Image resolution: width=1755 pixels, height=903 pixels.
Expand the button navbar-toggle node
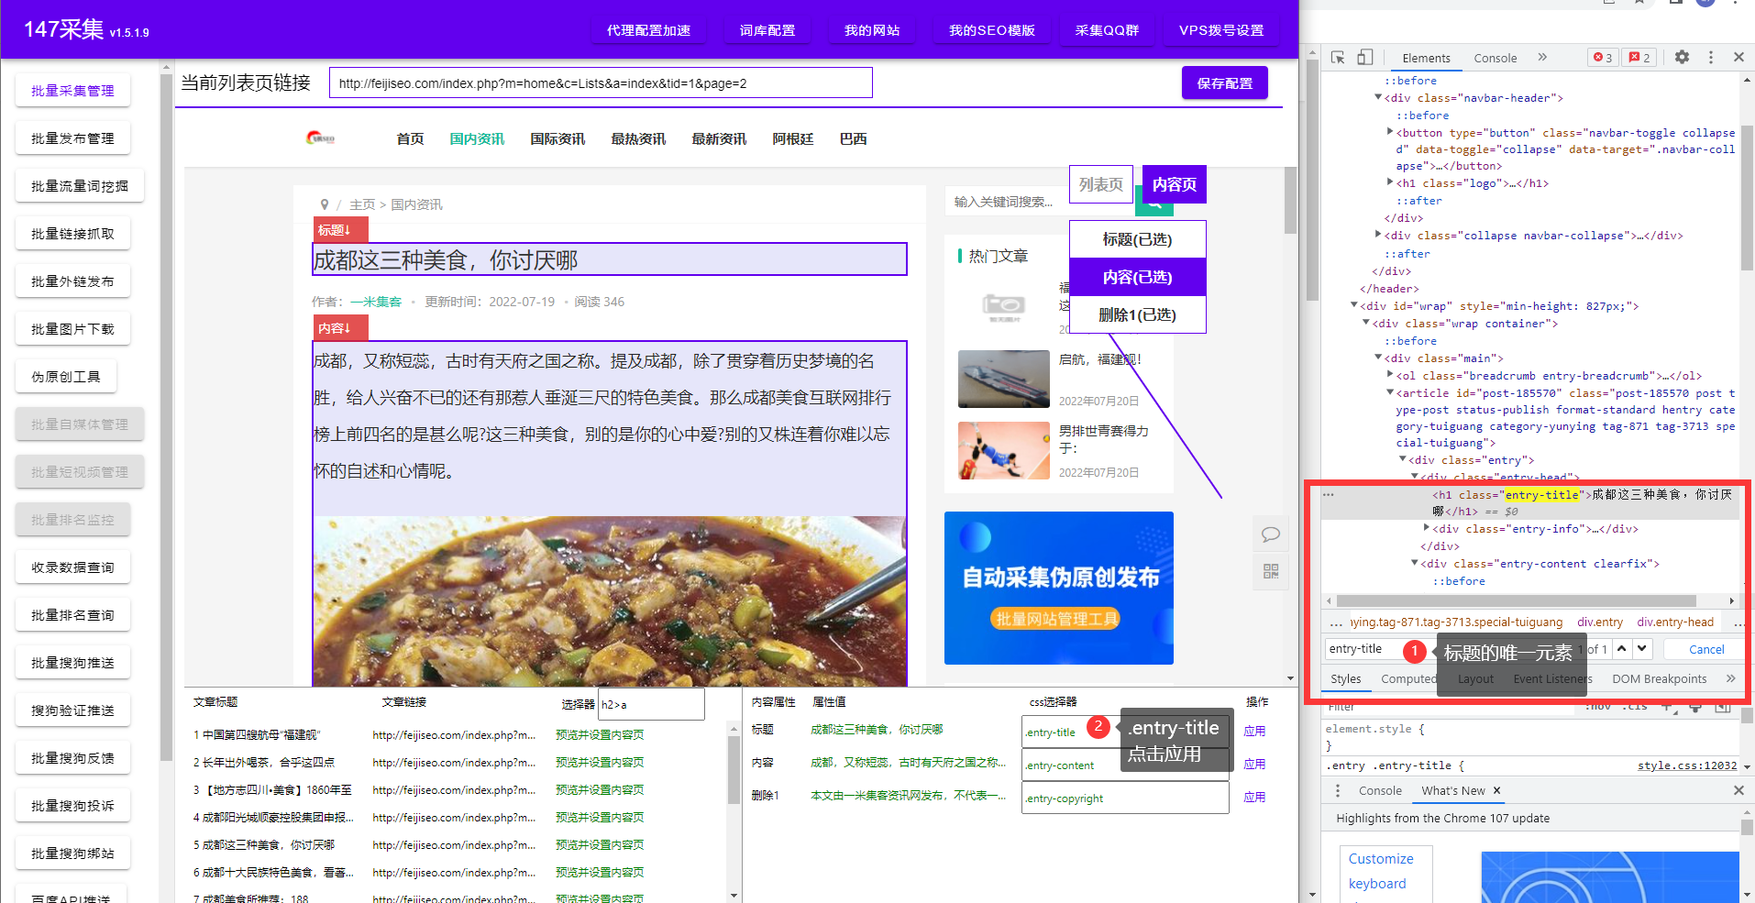[x=1390, y=132]
